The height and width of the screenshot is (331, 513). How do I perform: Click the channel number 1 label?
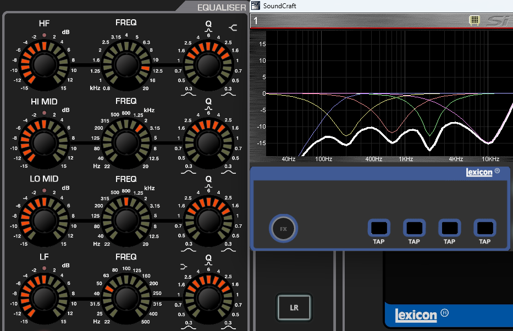[256, 21]
